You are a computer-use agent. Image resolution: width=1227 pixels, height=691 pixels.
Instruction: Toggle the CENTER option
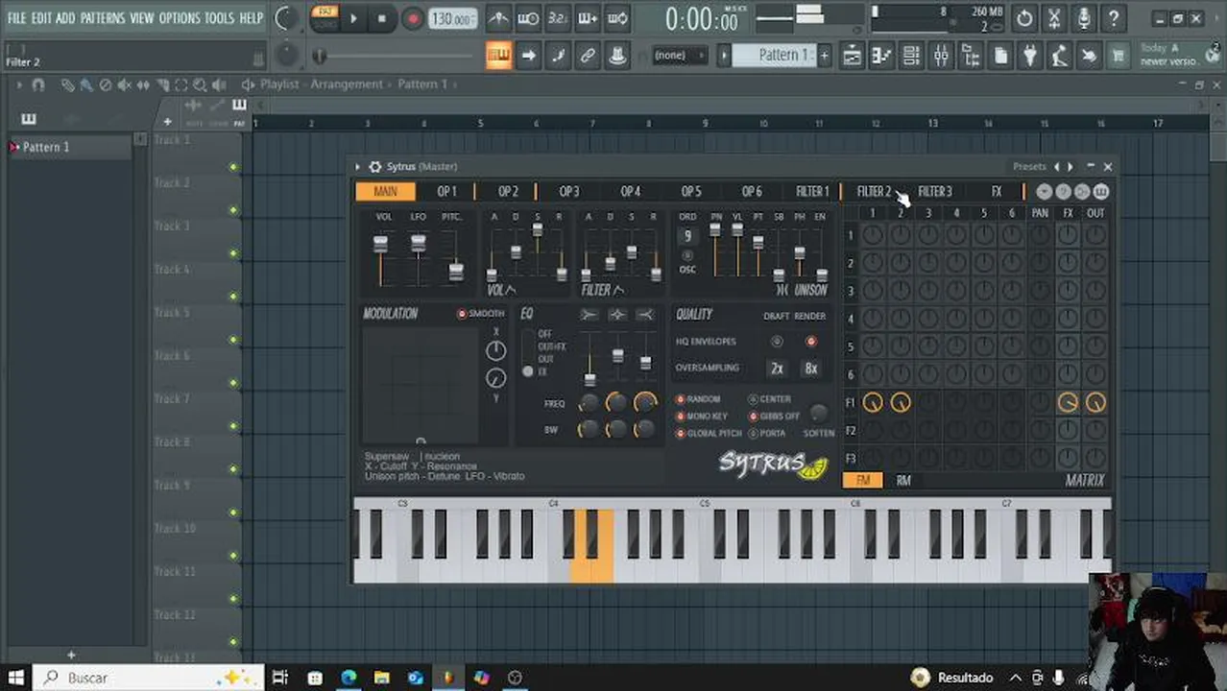770,399
